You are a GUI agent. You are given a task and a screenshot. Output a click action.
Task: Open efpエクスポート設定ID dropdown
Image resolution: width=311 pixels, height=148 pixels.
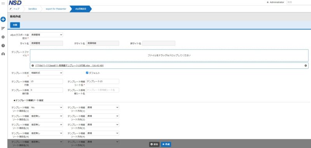coord(46,35)
